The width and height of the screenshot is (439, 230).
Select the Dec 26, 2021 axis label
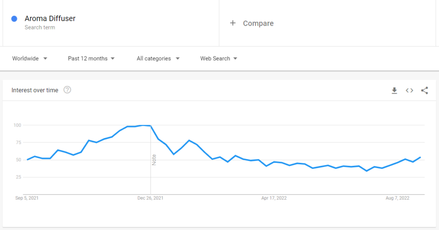point(150,198)
